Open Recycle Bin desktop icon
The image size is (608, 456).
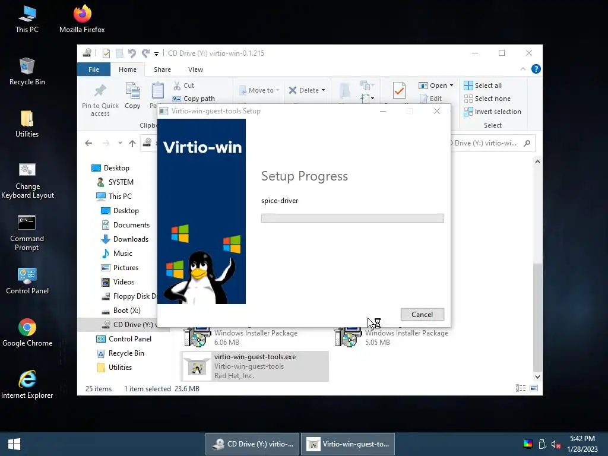[x=27, y=71]
